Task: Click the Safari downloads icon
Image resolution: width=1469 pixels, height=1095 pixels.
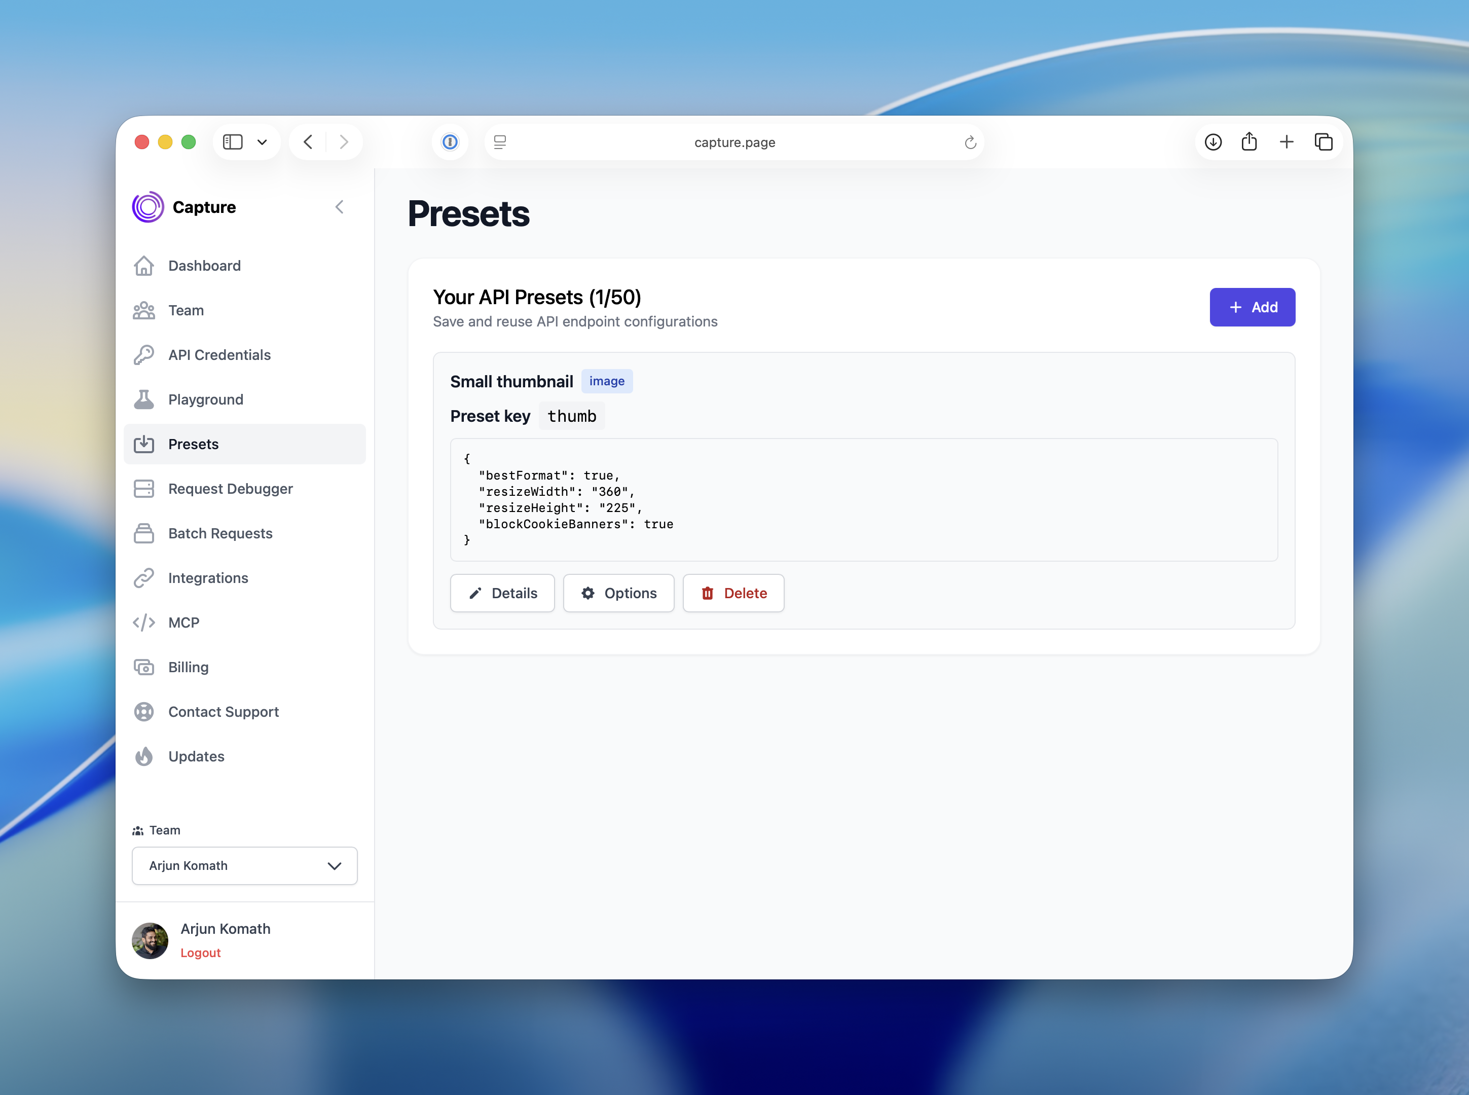Action: click(x=1213, y=142)
